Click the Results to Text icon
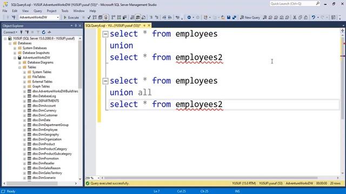The image size is (346, 194). (x=132, y=17)
